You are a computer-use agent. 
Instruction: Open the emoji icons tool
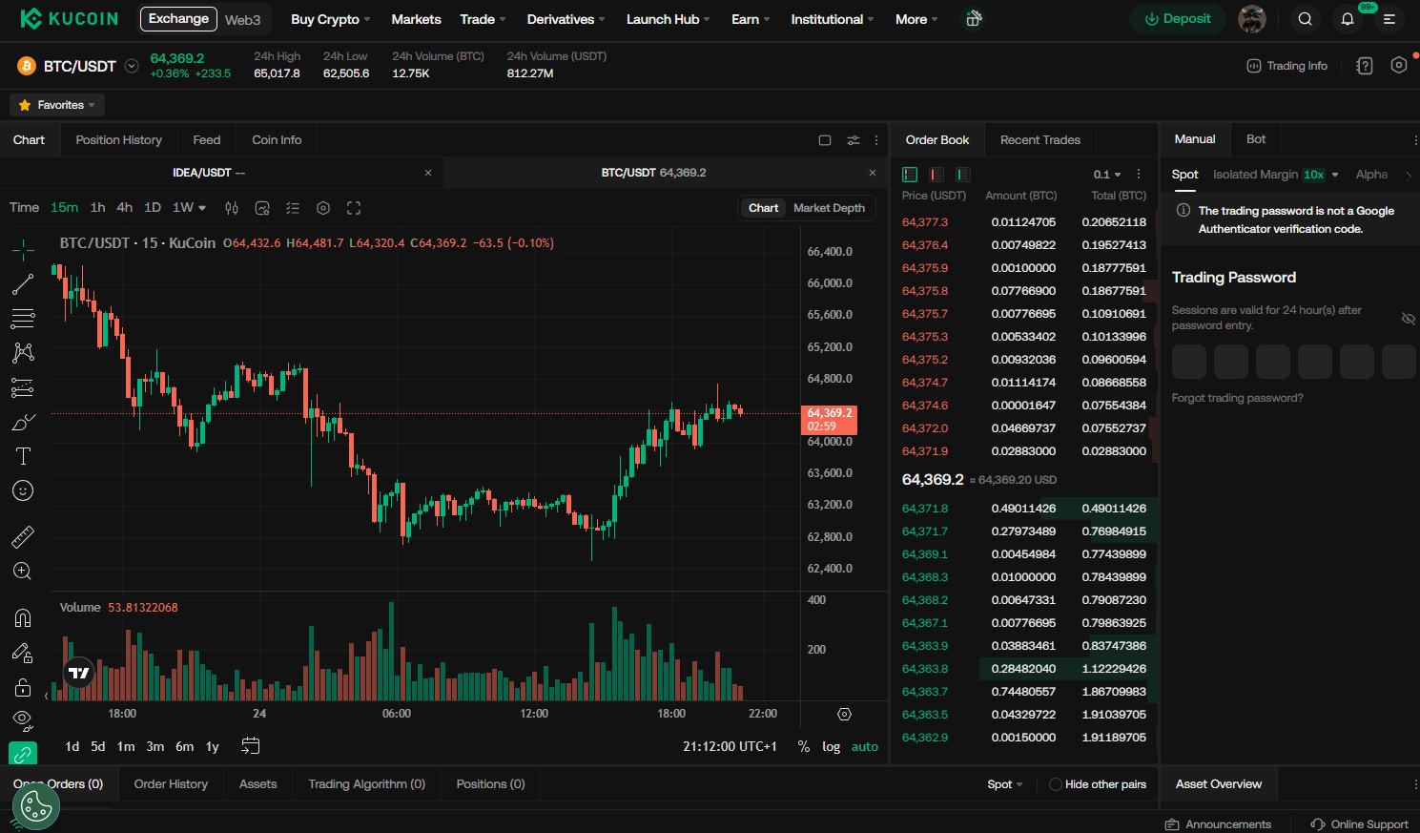pyautogui.click(x=23, y=490)
